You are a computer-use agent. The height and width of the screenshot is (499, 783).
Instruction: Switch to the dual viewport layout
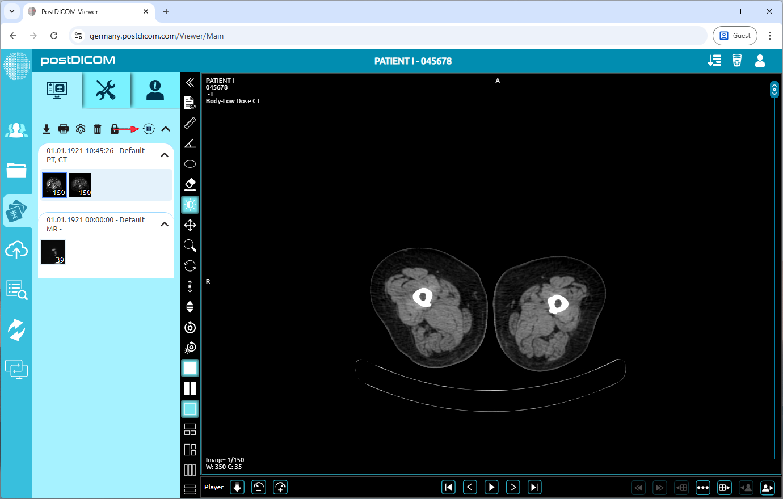pyautogui.click(x=190, y=388)
